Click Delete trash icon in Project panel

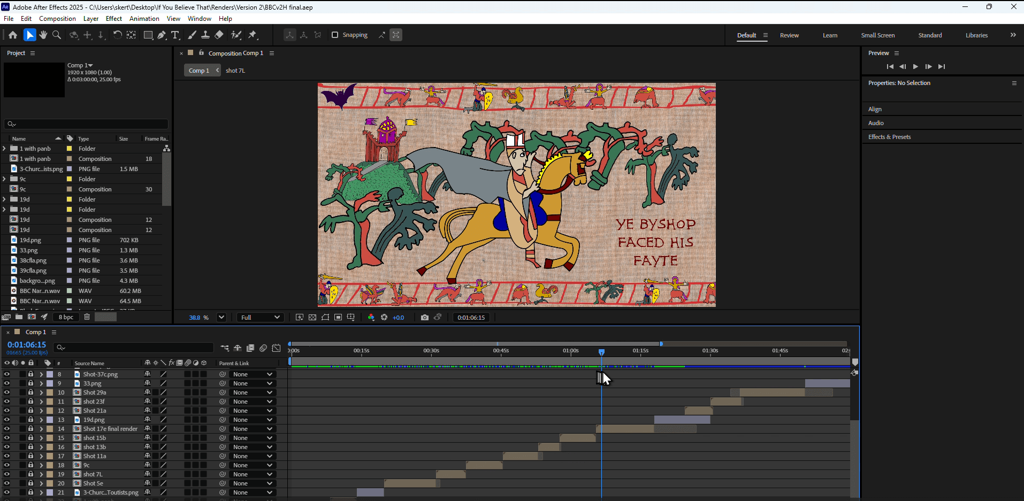(87, 317)
